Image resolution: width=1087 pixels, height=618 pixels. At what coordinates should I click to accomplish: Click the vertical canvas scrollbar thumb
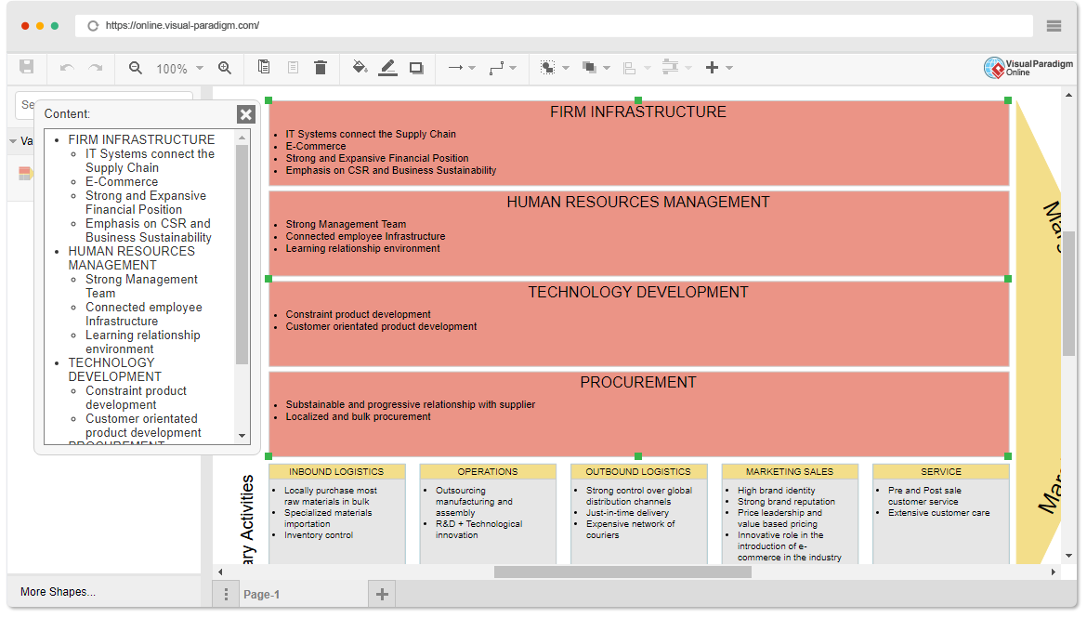tap(1069, 292)
